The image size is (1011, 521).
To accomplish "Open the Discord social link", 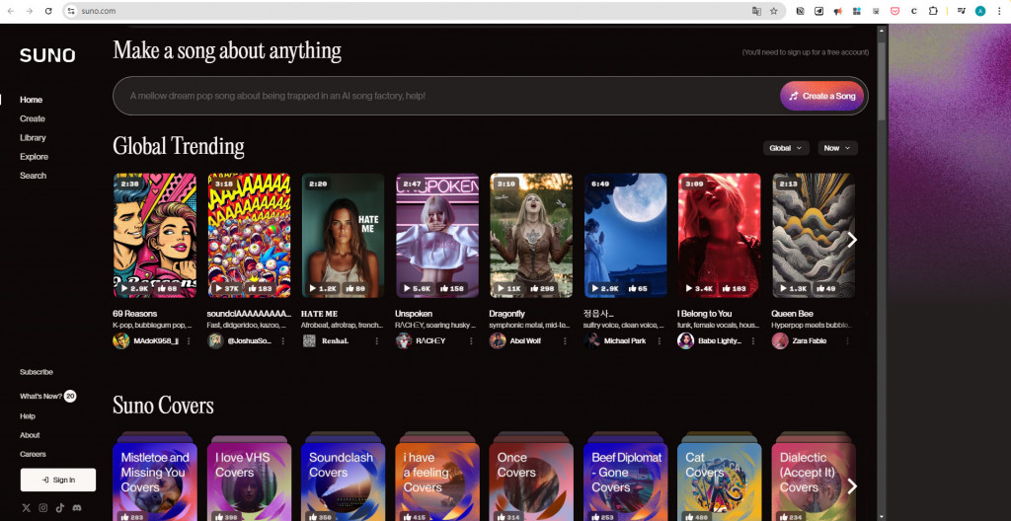I will pyautogui.click(x=77, y=508).
